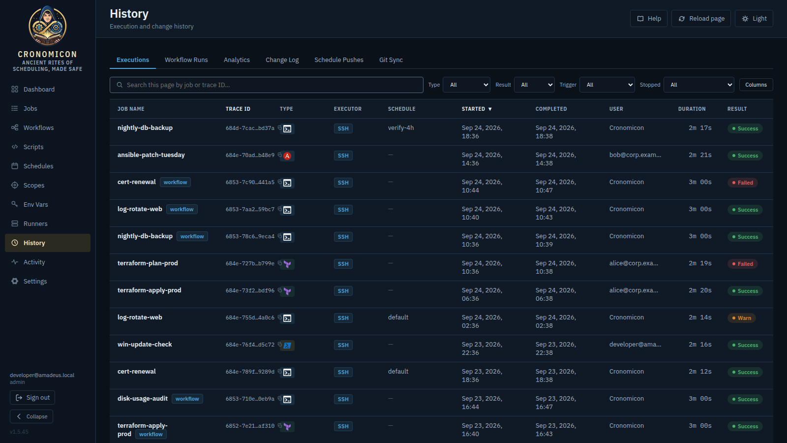Copy trace ID 684d-7cac…bd37a
The height and width of the screenshot is (443, 787).
[280, 127]
